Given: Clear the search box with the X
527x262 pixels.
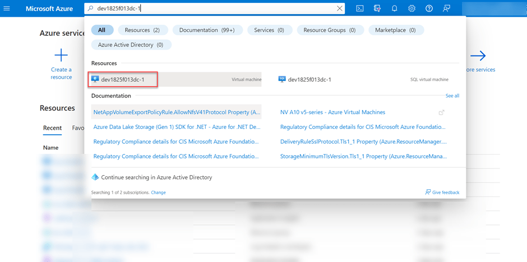Looking at the screenshot, I should point(339,8).
